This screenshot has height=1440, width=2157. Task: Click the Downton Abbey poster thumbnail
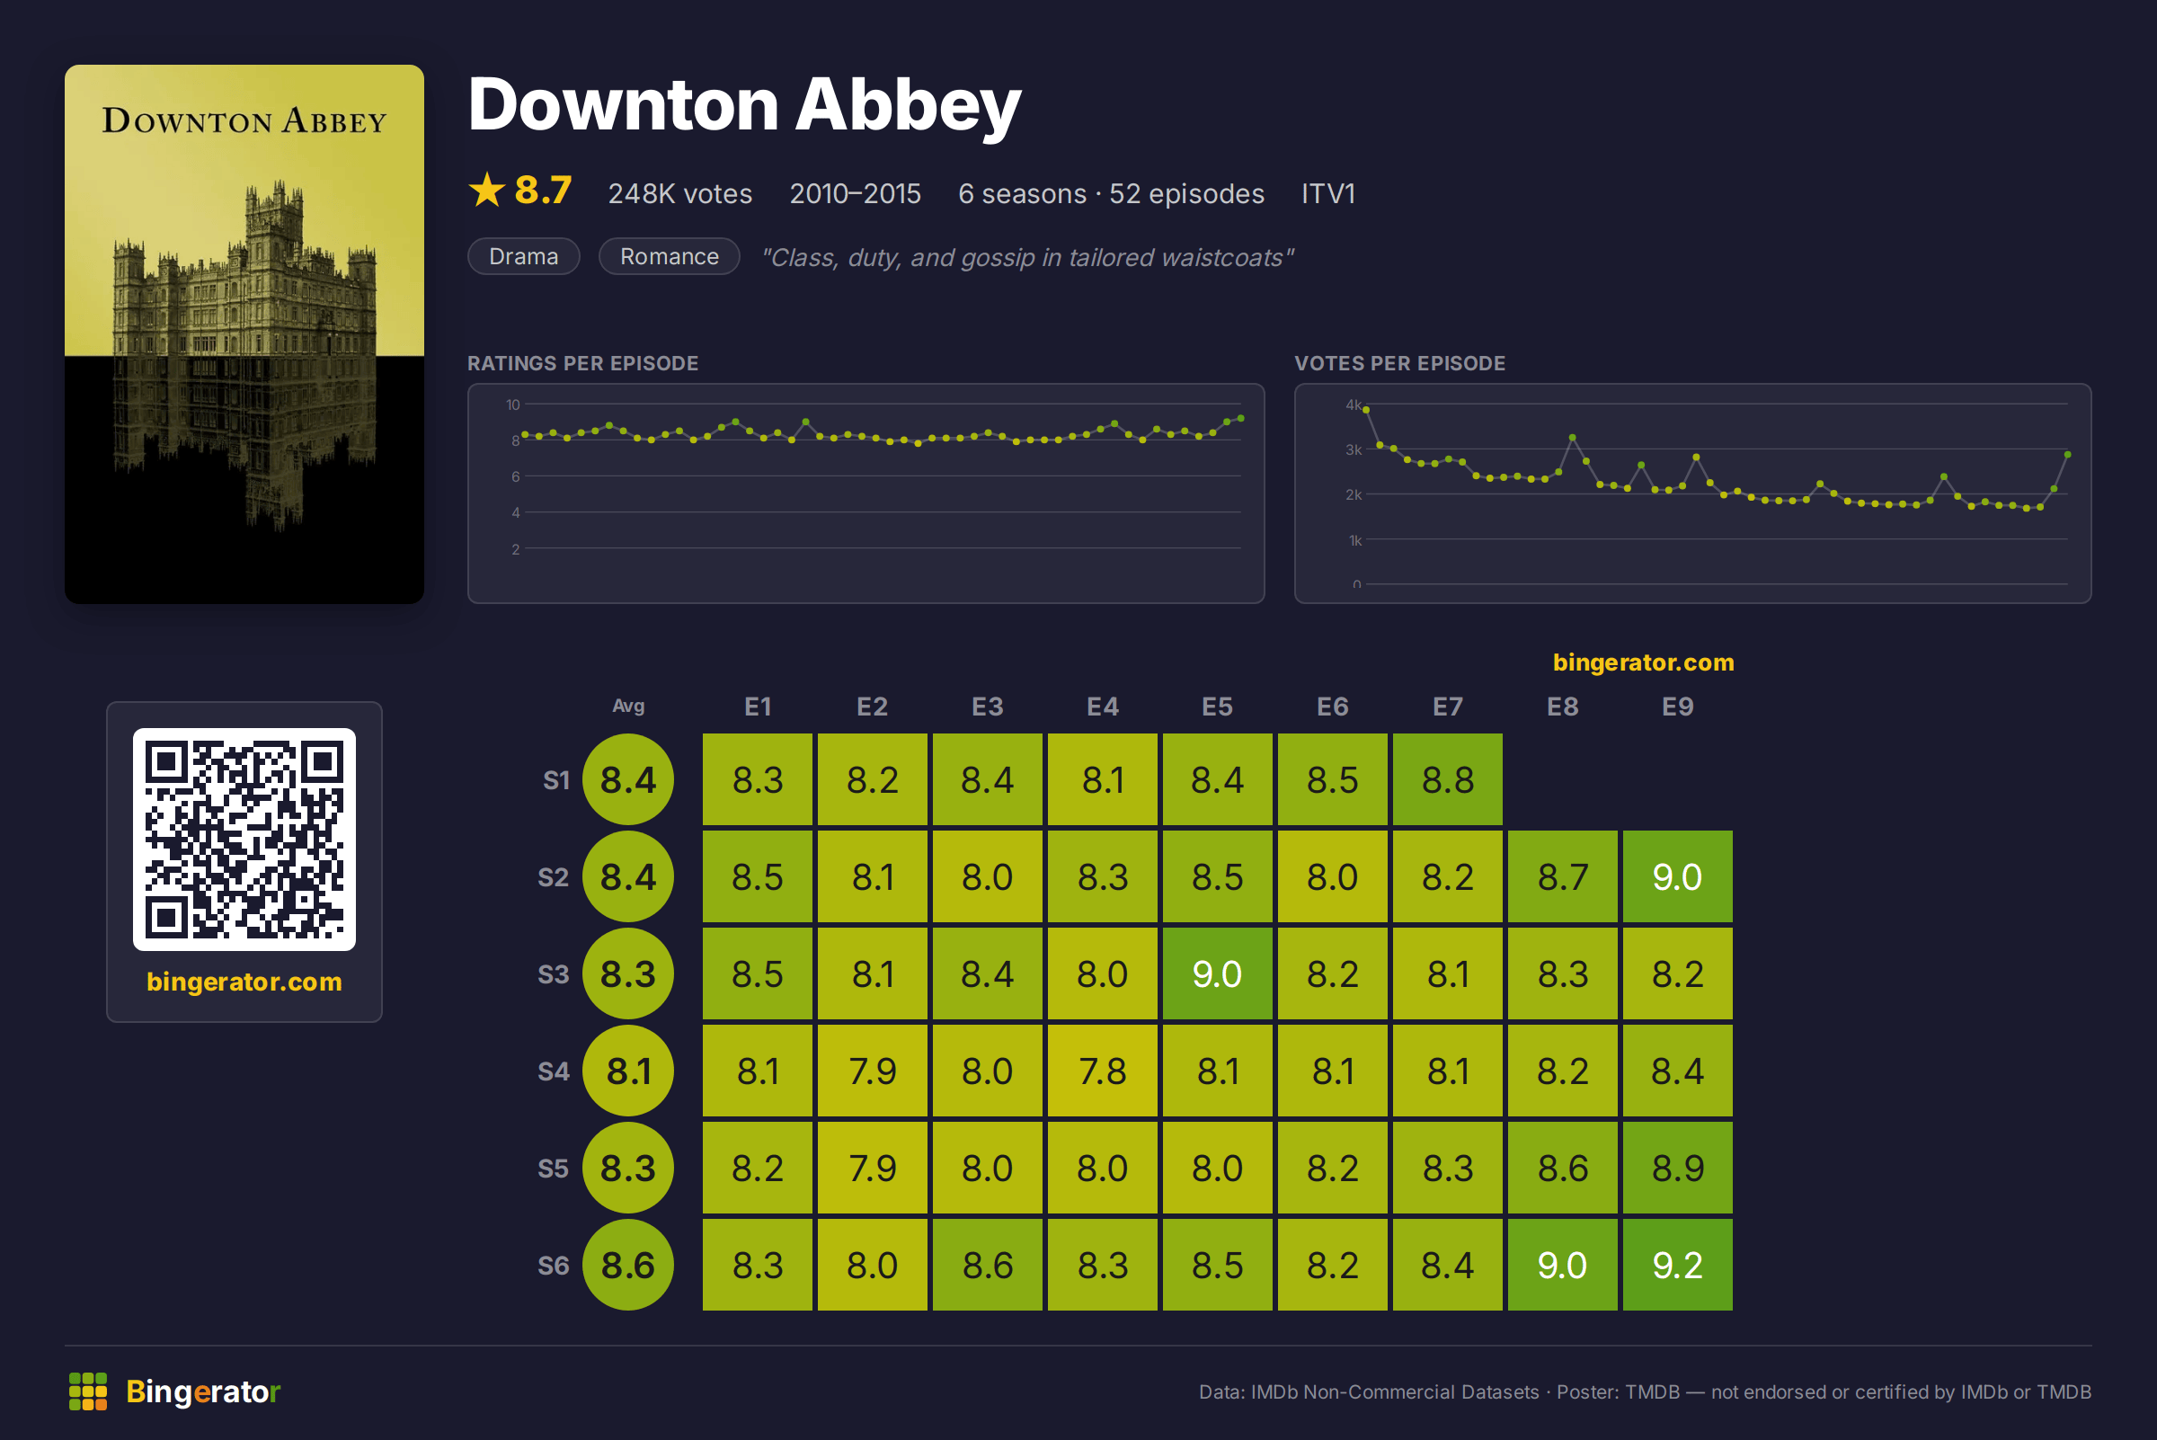pos(244,334)
